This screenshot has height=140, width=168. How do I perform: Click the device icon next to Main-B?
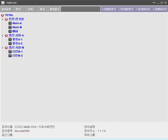(x=10, y=27)
